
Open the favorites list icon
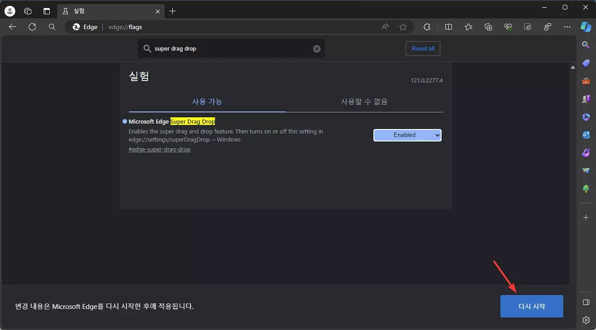pos(469,27)
